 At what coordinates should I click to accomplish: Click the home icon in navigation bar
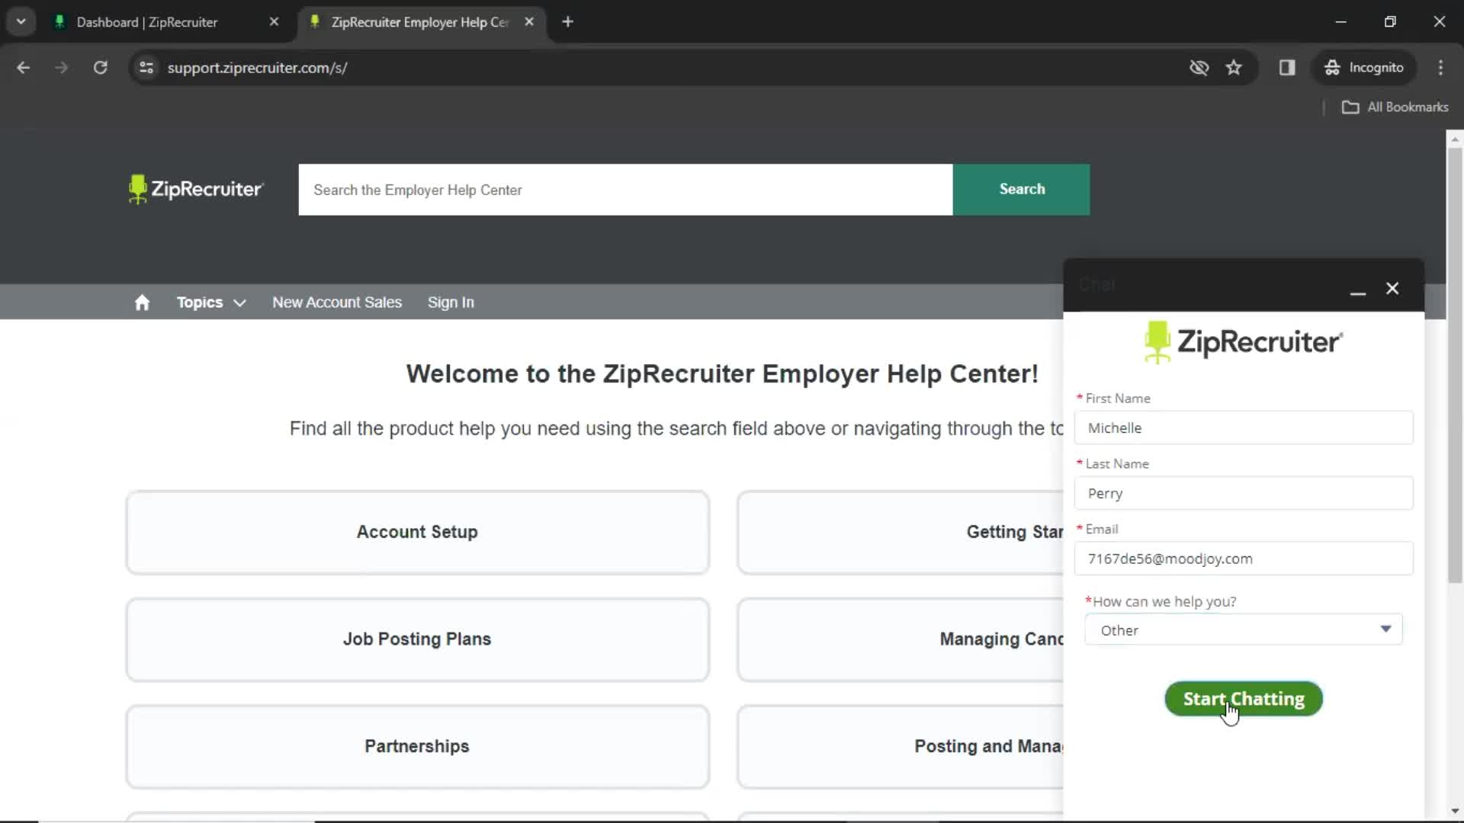[x=142, y=302]
